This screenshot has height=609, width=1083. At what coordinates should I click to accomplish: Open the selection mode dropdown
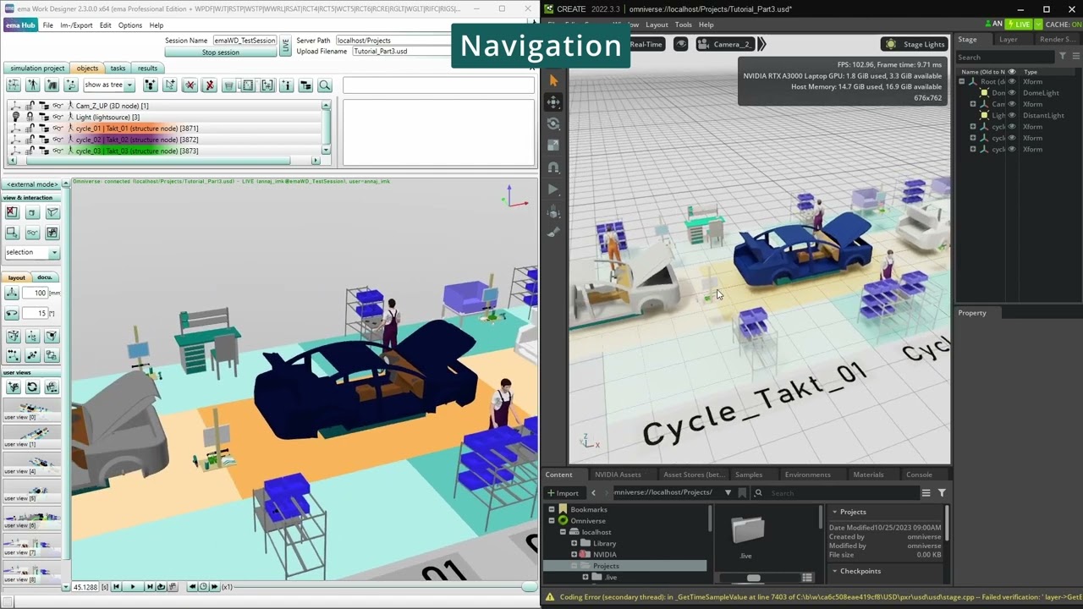(x=32, y=253)
